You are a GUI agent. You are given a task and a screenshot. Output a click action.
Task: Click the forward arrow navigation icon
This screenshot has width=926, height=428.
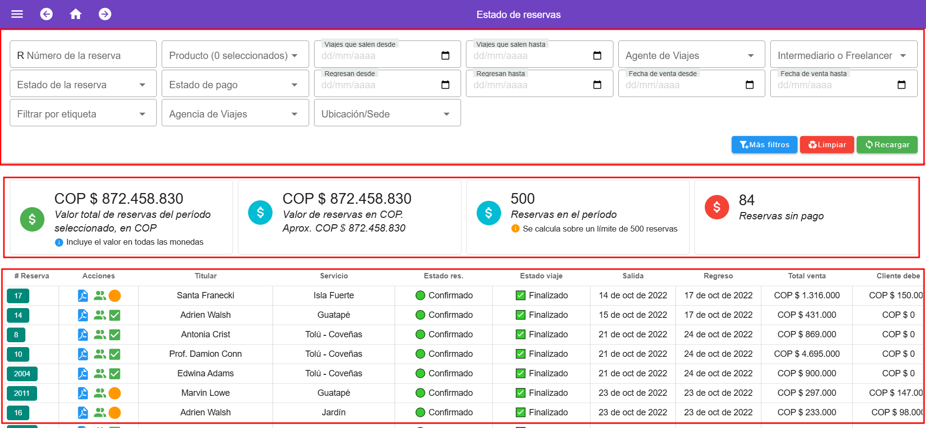(x=105, y=14)
